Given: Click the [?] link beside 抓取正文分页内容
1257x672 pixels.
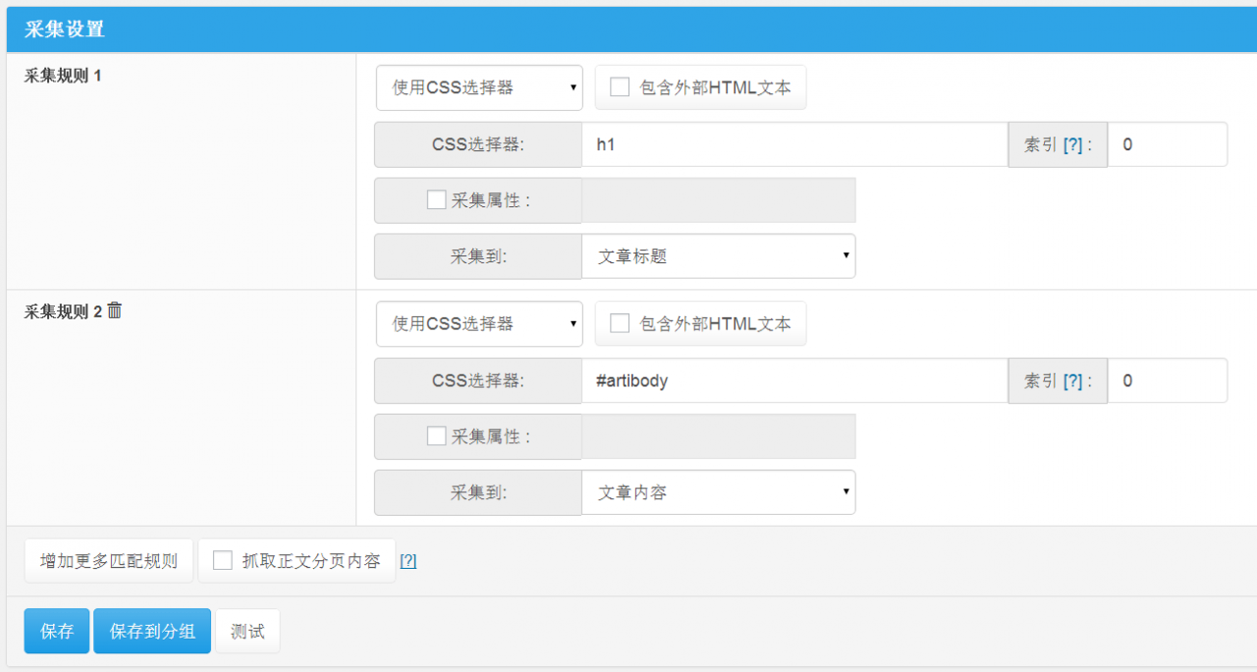Looking at the screenshot, I should pos(408,559).
